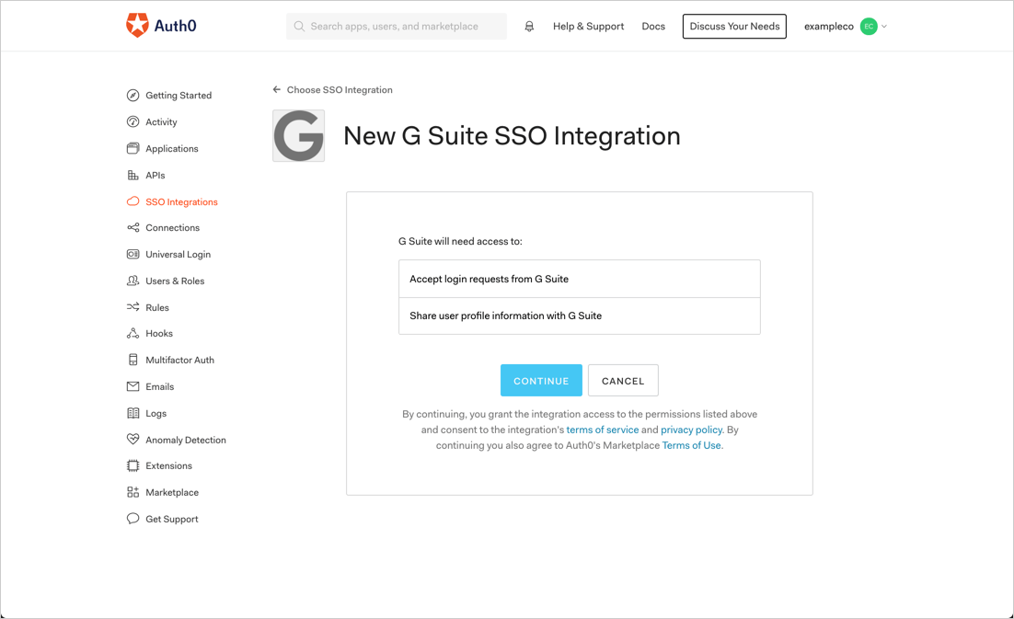1014x619 pixels.
Task: Open the Marketplace menu item
Action: click(x=172, y=493)
